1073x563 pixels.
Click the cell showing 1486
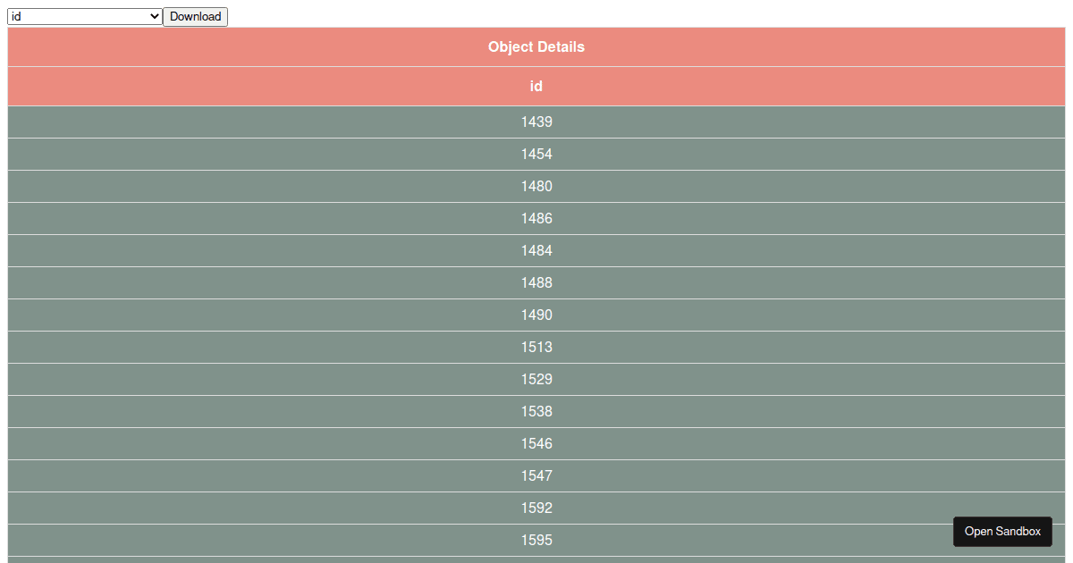pos(536,218)
